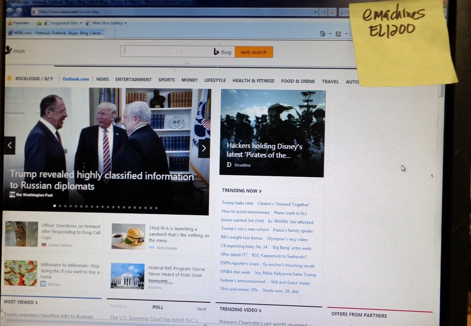The width and height of the screenshot is (471, 326).
Task: Open the feeds button dropdown arrow
Action: [346, 34]
